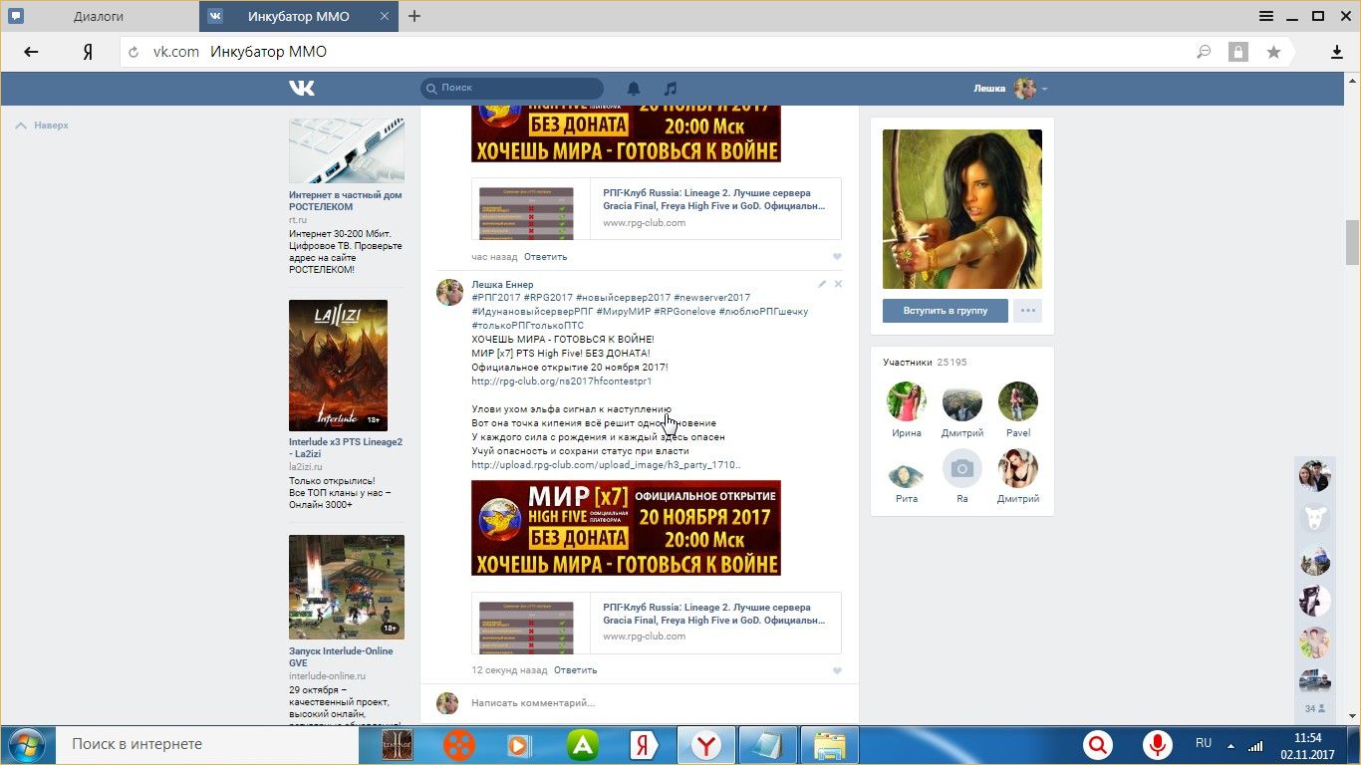Edit the Лешка Еннер comment with the pencil
The height and width of the screenshot is (765, 1361).
tap(822, 284)
